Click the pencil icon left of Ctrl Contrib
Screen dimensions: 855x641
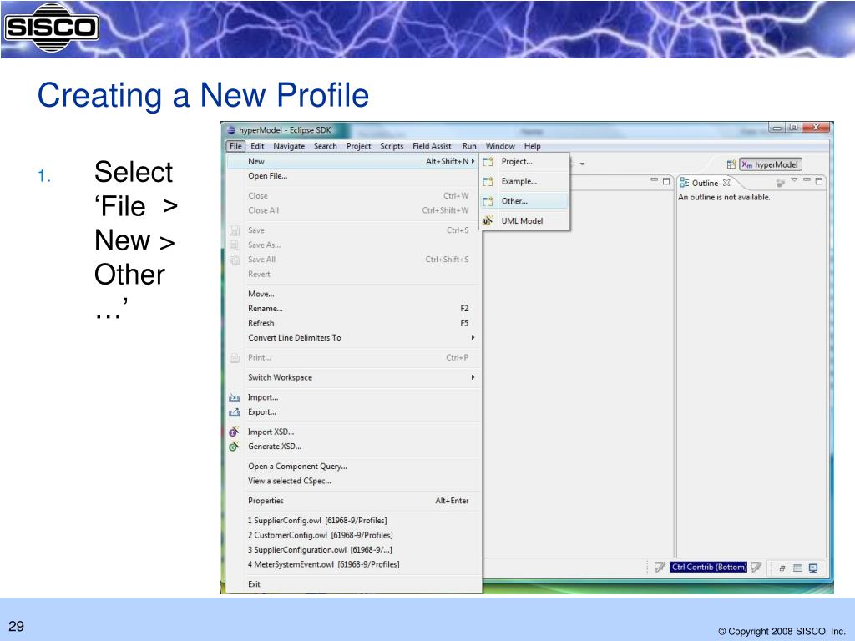(x=660, y=568)
